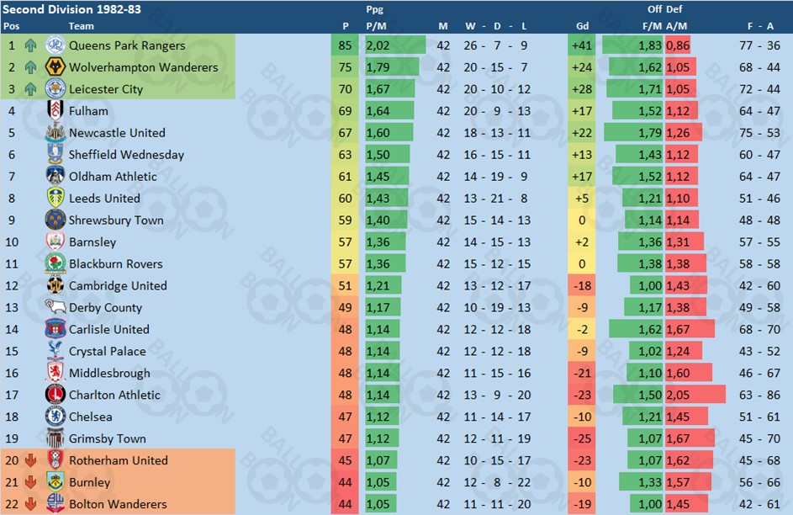Select the Pos column header

11,26
